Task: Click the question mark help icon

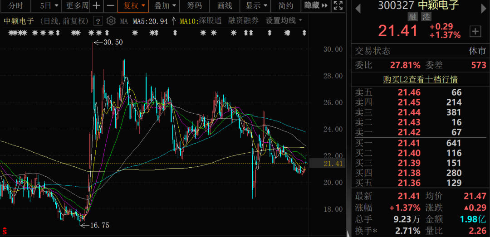Action: (x=98, y=21)
